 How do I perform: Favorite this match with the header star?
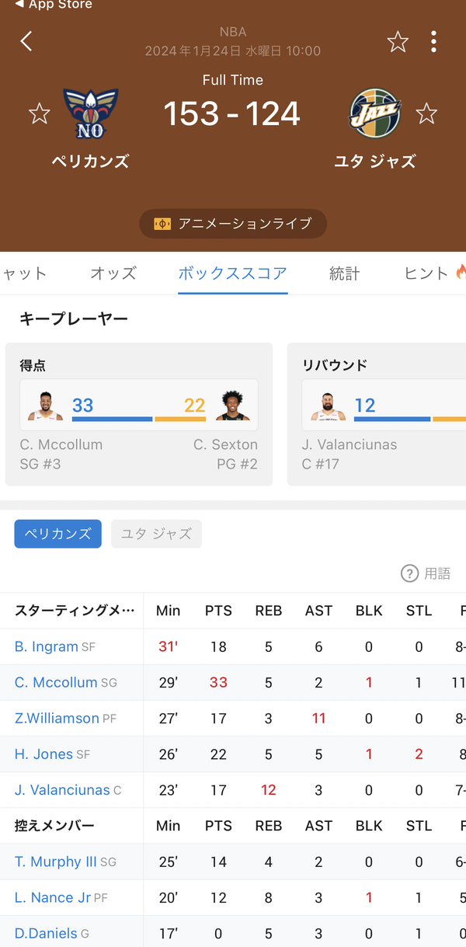(x=398, y=41)
